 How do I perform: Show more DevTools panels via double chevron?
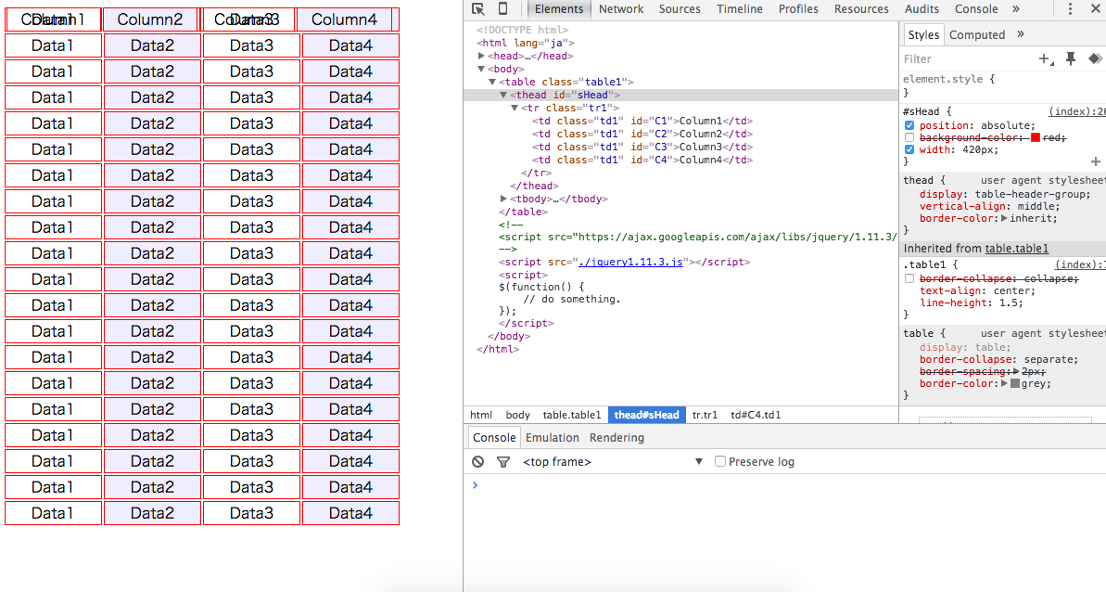click(x=1016, y=9)
